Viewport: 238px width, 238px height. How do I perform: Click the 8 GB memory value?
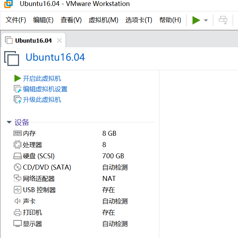[x=109, y=133]
